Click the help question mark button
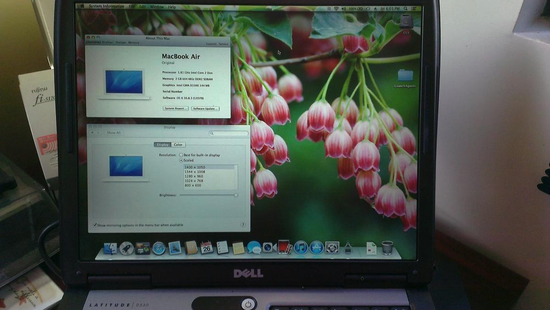The width and height of the screenshot is (550, 310). [x=243, y=225]
